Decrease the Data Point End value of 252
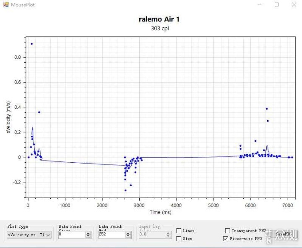This screenshot has height=248, width=302. click(128, 236)
